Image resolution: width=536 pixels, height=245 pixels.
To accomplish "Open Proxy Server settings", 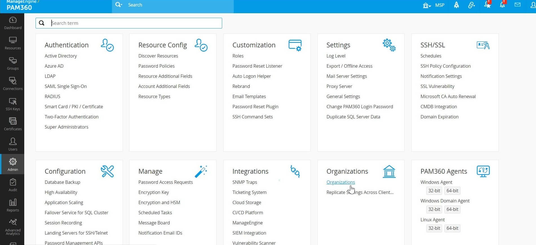I will click(339, 86).
